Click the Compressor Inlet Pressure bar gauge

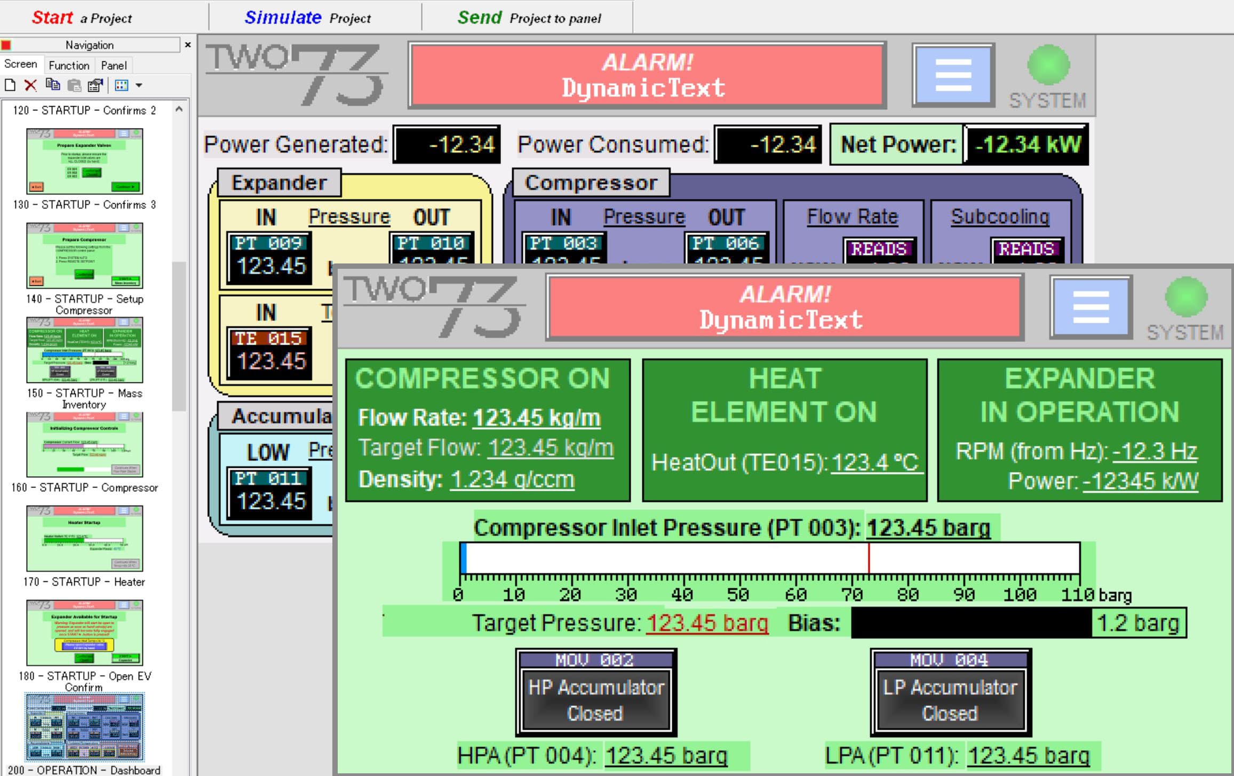pyautogui.click(x=769, y=558)
